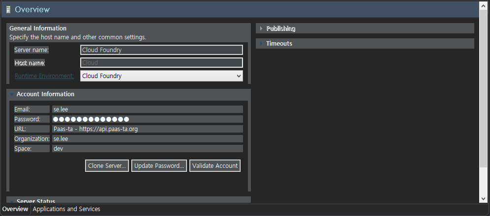Click the Server name input field
The width and height of the screenshot is (490, 216).
tap(161, 50)
